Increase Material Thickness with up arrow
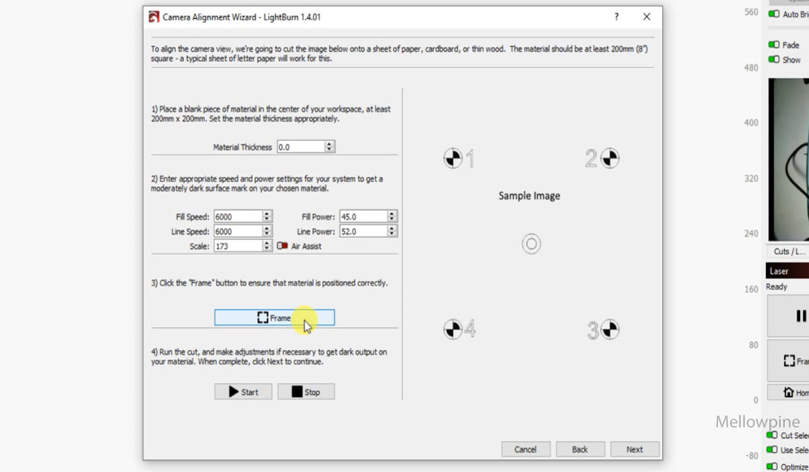 click(x=329, y=144)
